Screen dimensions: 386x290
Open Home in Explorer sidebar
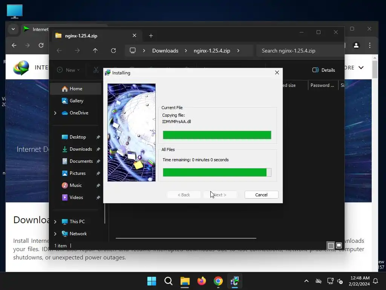(x=75, y=88)
